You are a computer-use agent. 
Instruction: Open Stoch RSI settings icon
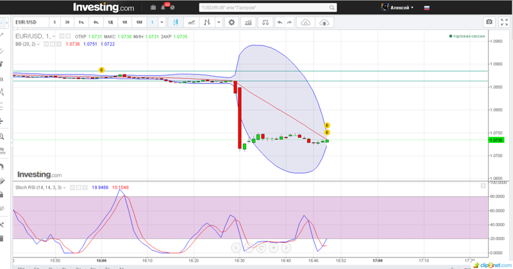tap(78, 187)
